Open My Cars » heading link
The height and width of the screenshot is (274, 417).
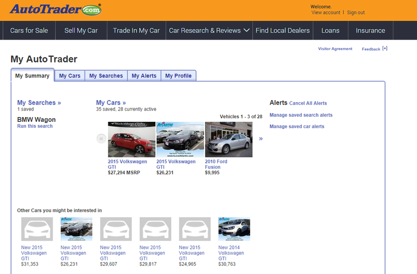111,103
